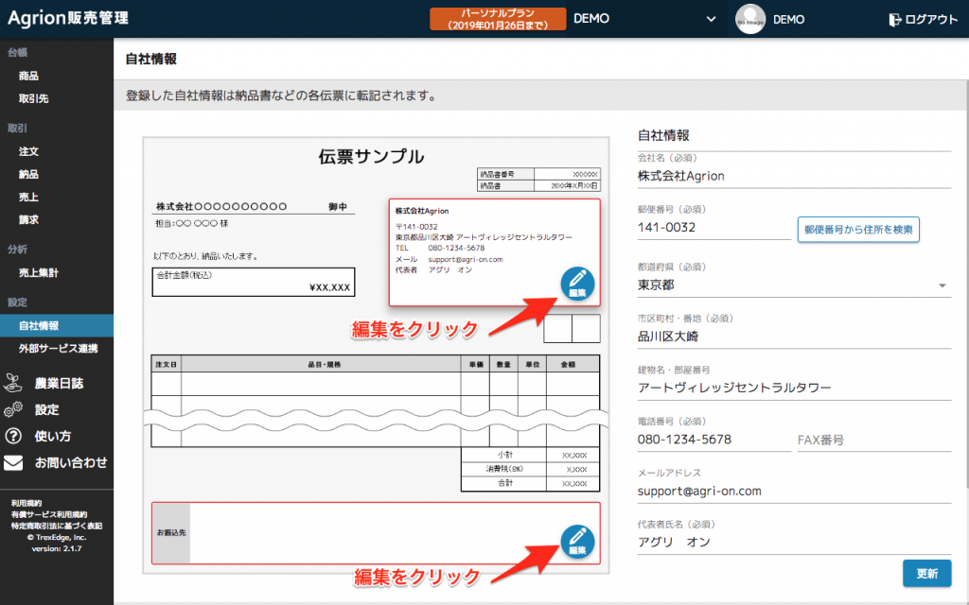Open the 利用規約 link
Viewport: 969px width, 605px height.
[26, 503]
